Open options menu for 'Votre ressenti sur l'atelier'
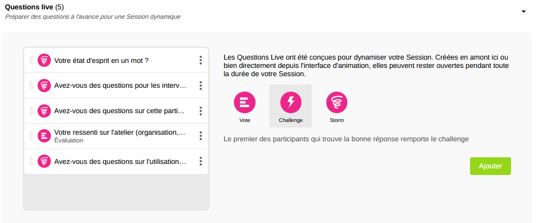Screen dimensions: 537x223 pyautogui.click(x=201, y=136)
